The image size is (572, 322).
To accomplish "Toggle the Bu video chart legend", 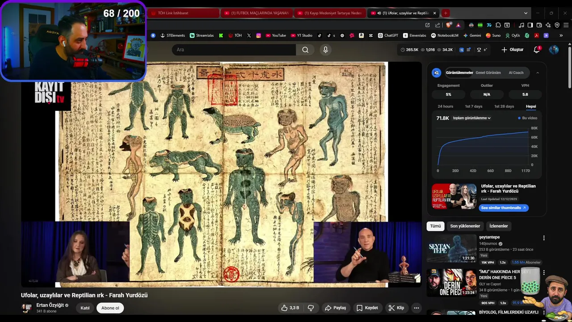I will pyautogui.click(x=528, y=118).
